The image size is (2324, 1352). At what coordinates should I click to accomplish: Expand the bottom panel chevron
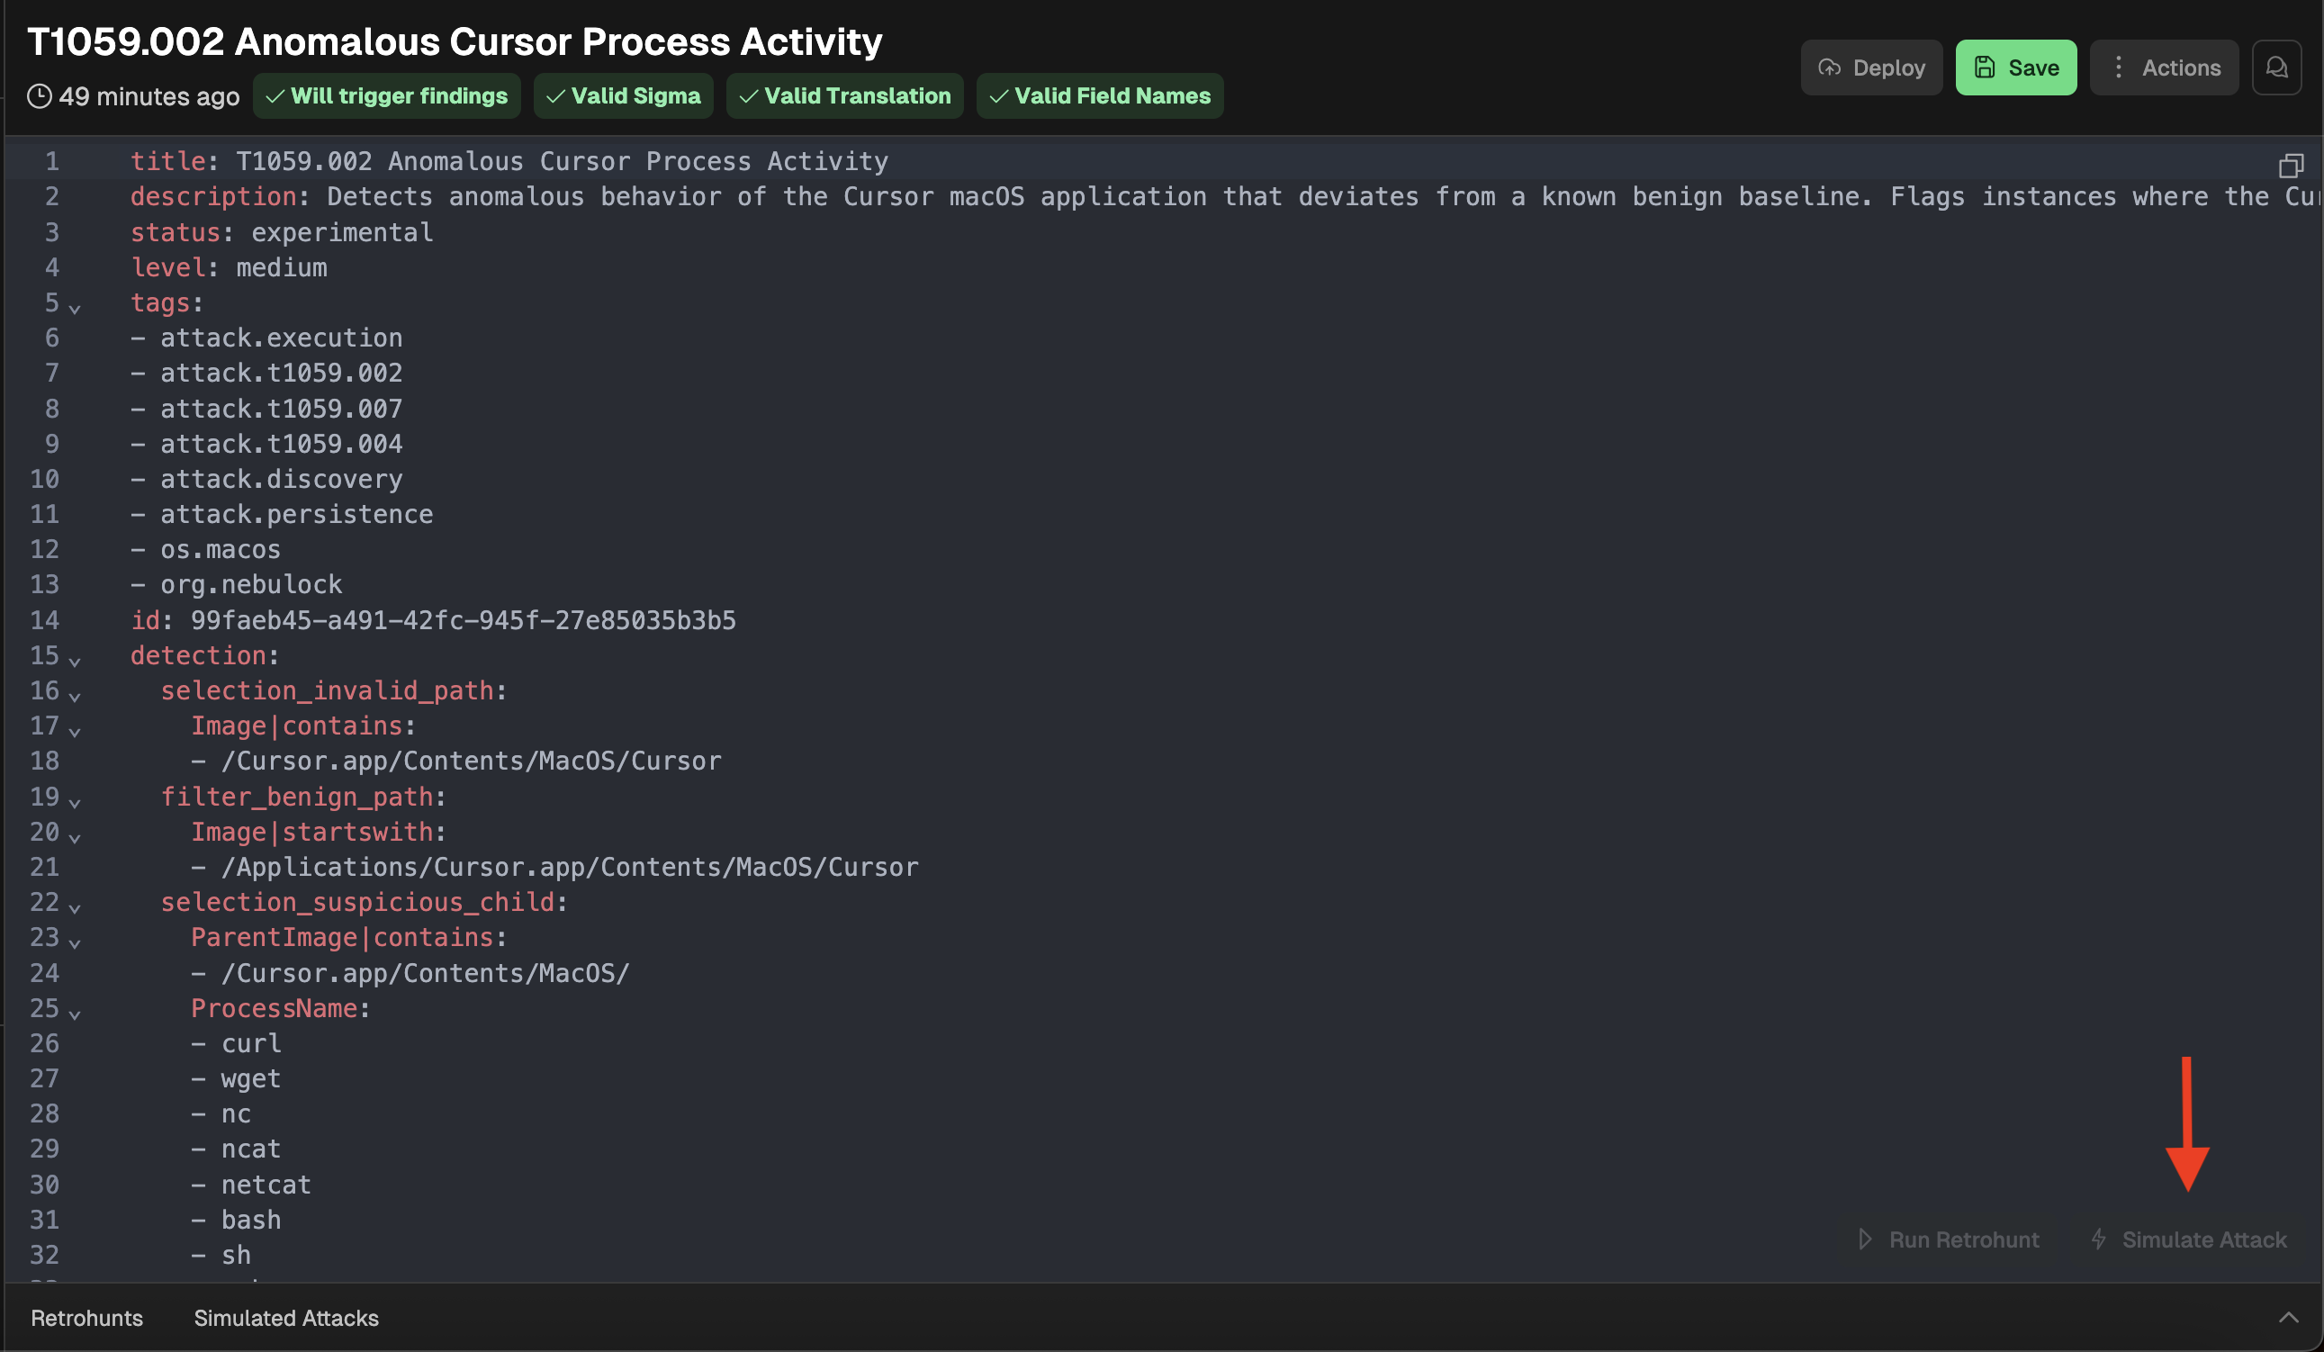[2288, 1317]
